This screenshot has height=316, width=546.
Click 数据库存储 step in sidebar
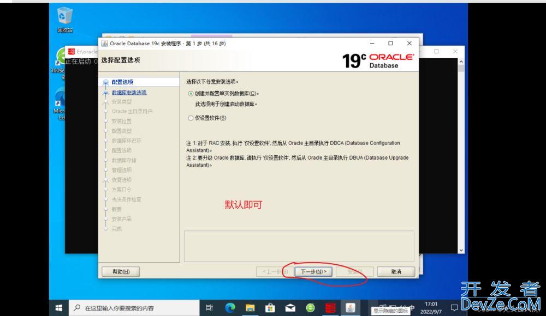click(124, 160)
